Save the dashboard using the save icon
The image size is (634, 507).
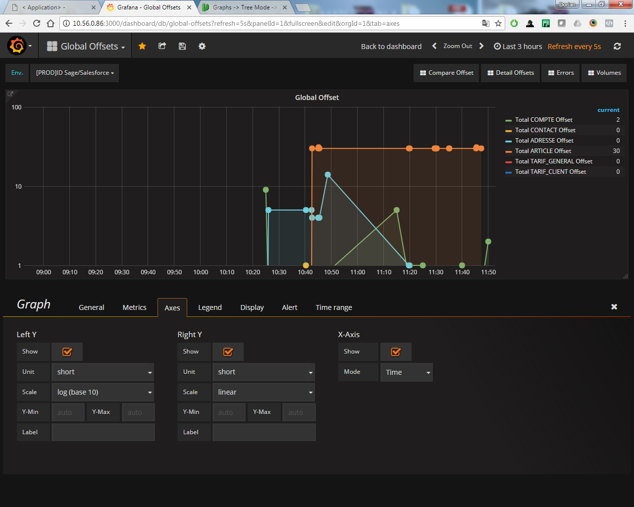(x=182, y=46)
